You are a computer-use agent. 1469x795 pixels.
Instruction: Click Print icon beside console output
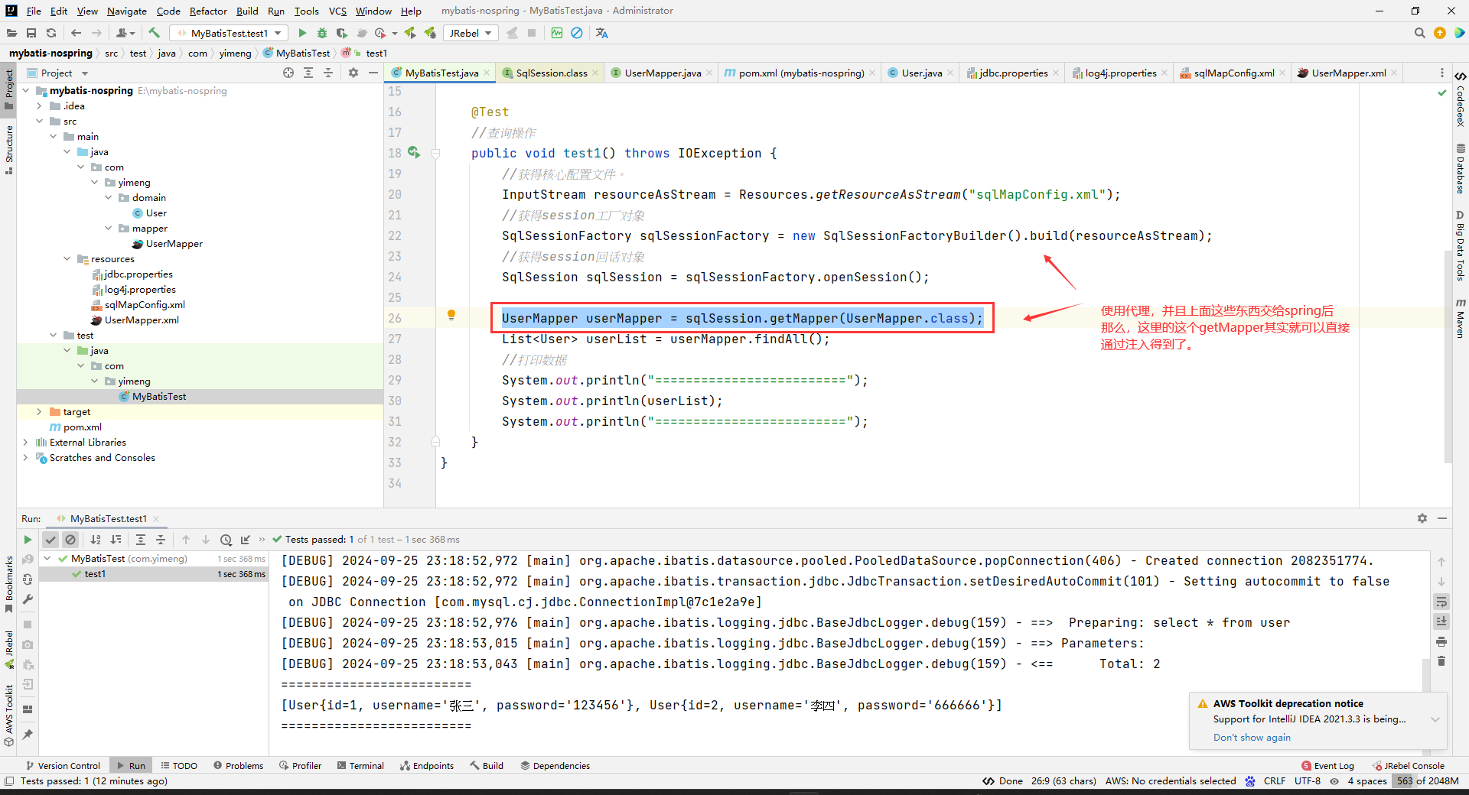pos(1441,641)
